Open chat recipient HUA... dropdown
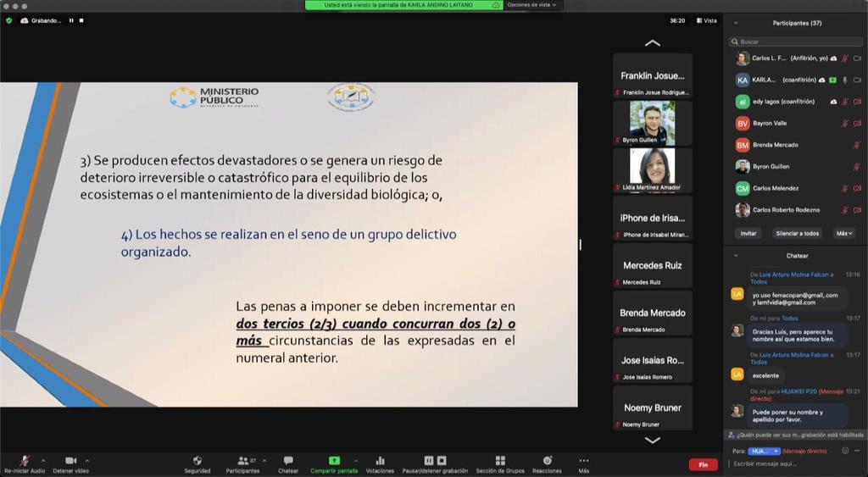868x477 pixels. click(764, 452)
